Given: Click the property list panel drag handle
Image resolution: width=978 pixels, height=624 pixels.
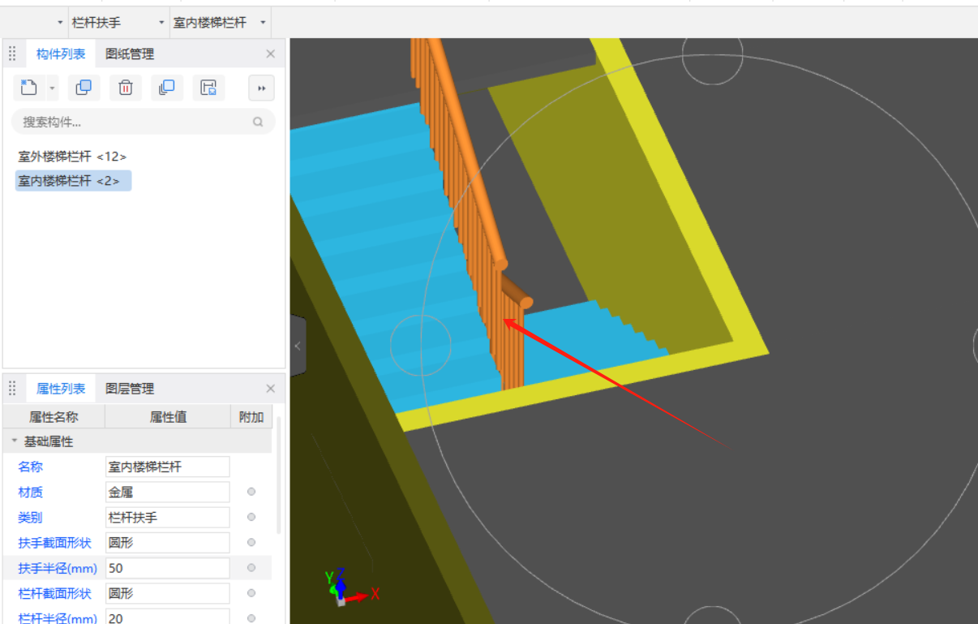Looking at the screenshot, I should tap(12, 389).
